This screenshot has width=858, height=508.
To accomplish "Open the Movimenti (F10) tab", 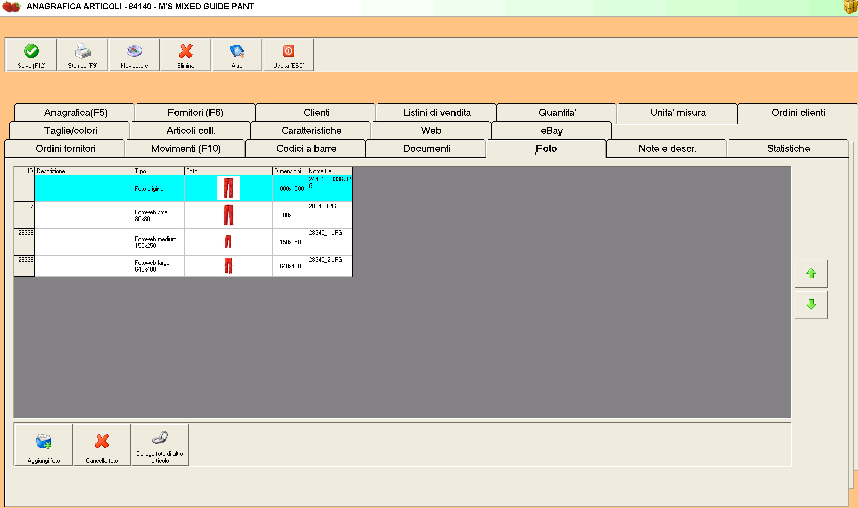I will (186, 148).
